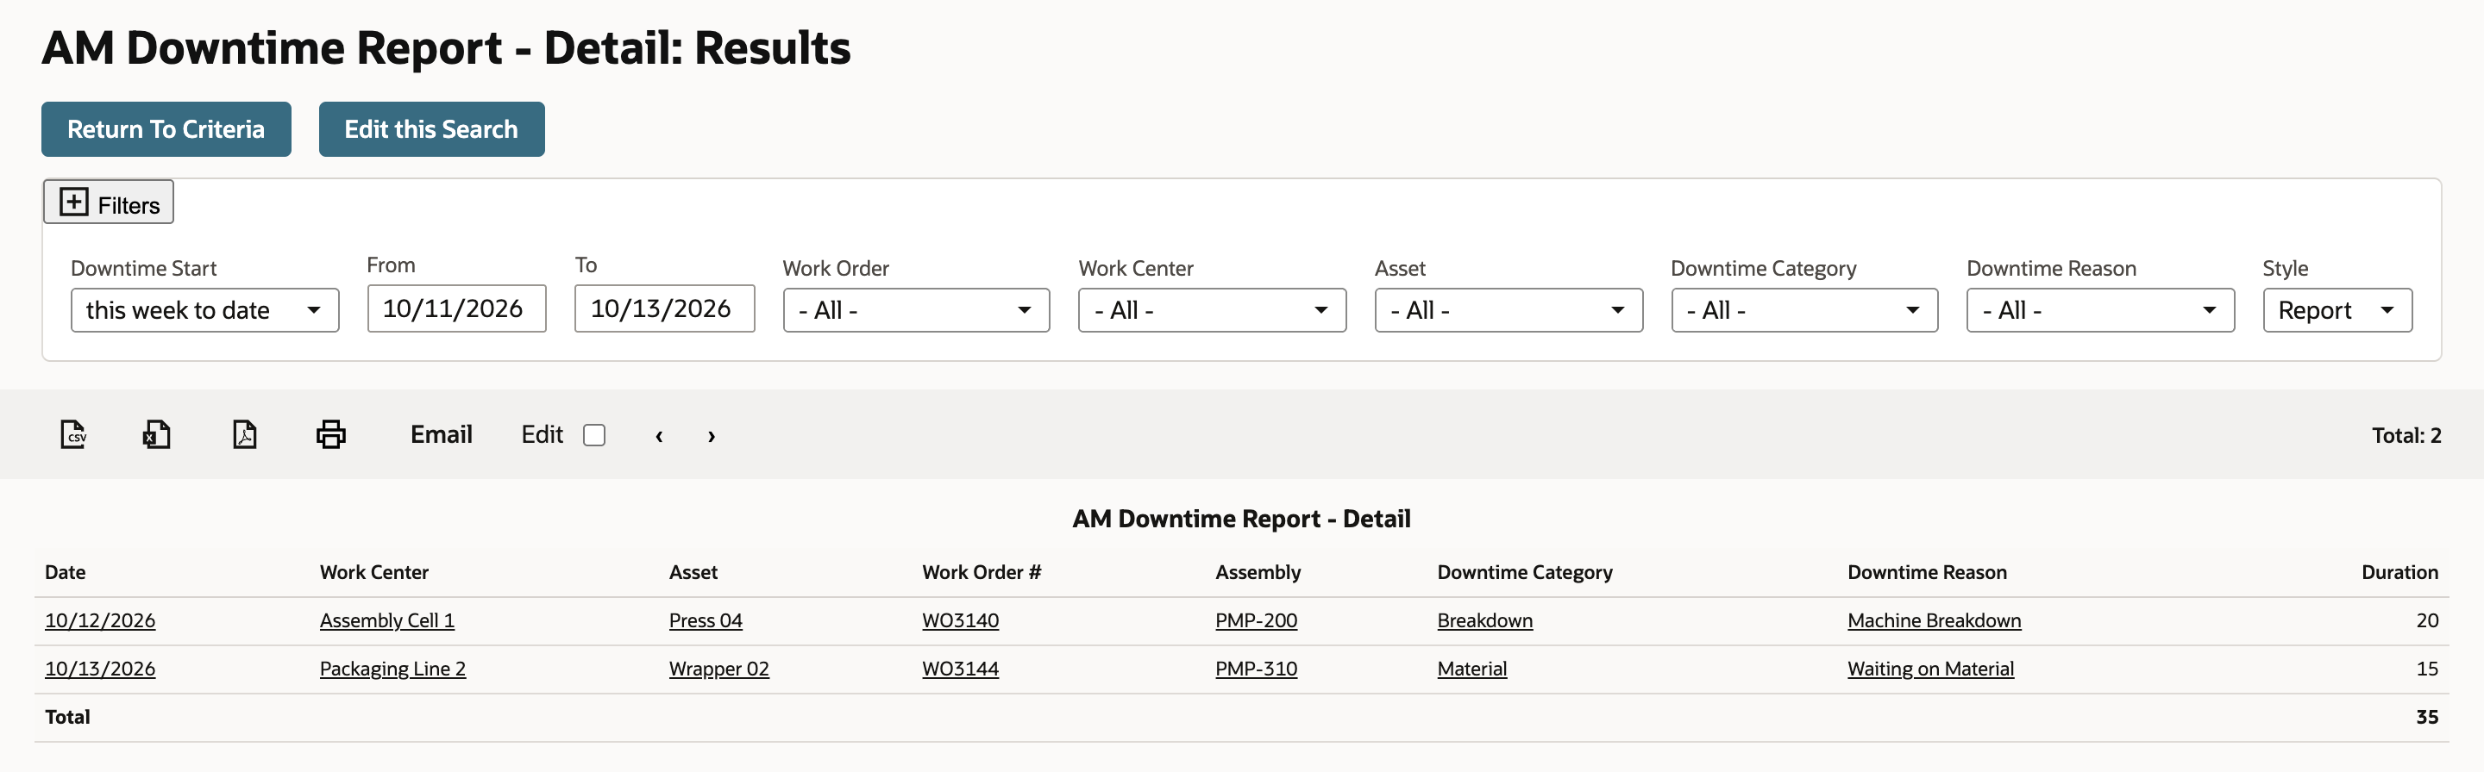Open Breakdown downtime category link
The width and height of the screenshot is (2484, 772).
[x=1485, y=620]
